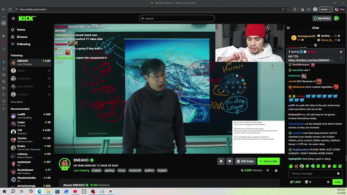Image resolution: width=347 pixels, height=195 pixels.
Task: Expand the following list with Show More
Action: click(17, 102)
